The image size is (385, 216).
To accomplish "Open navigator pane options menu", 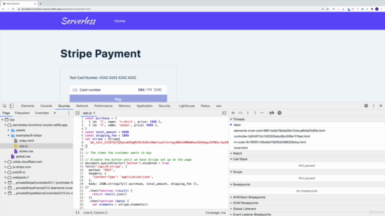I will pyautogui.click(x=69, y=113).
